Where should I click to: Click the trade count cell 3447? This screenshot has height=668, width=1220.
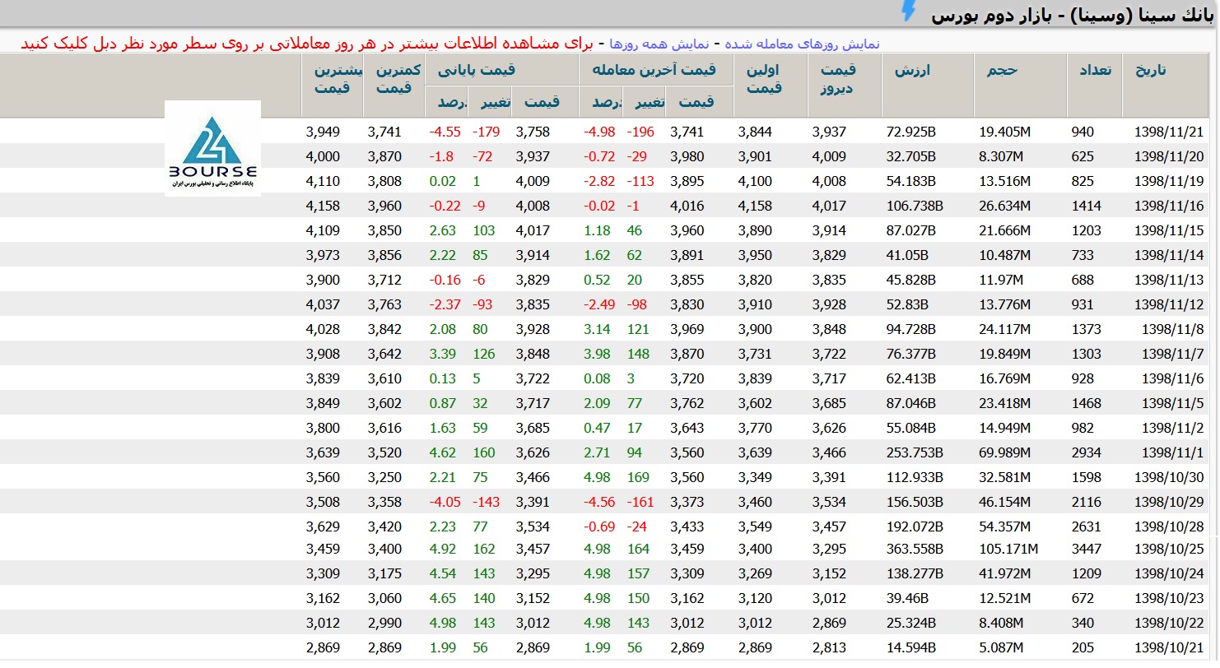click(1086, 549)
